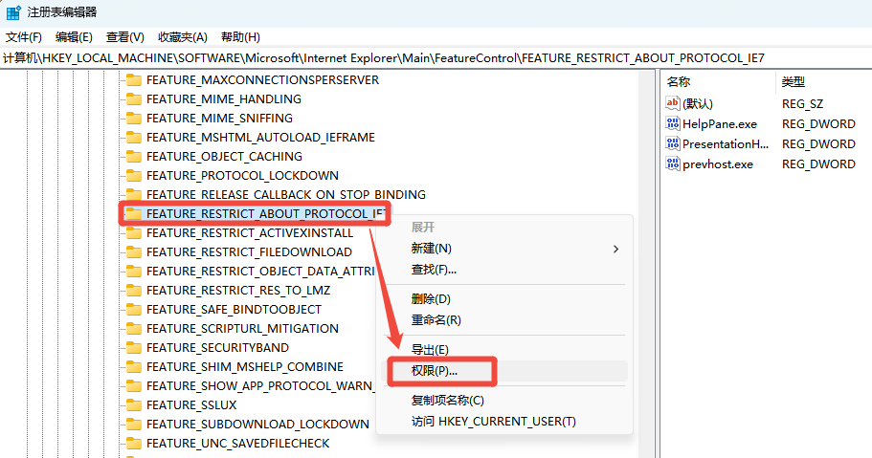The width and height of the screenshot is (872, 458).
Task: Click the DWORD icon of PresentationH... value
Action: coord(672,143)
